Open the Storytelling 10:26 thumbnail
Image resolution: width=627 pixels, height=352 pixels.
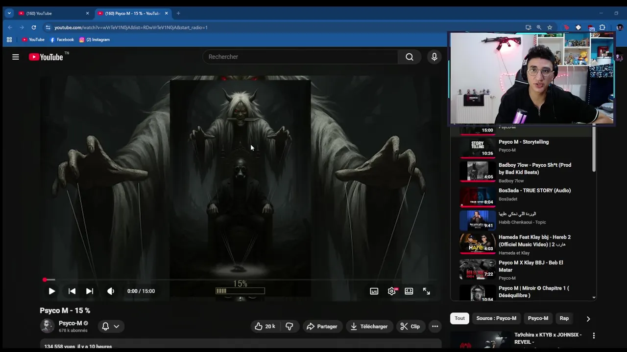tap(477, 148)
